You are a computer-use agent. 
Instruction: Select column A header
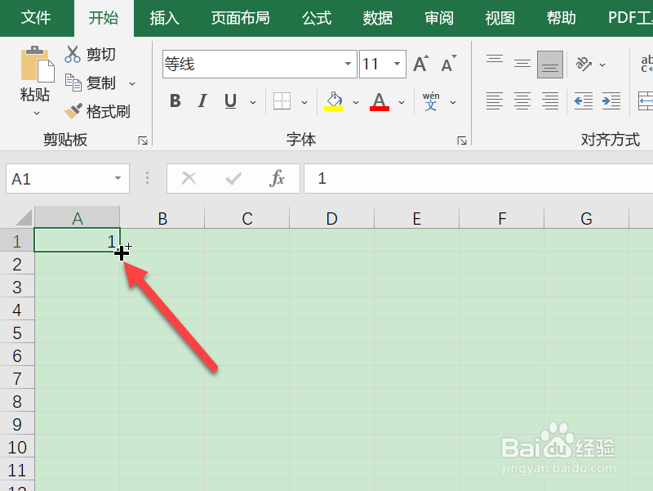click(x=78, y=217)
